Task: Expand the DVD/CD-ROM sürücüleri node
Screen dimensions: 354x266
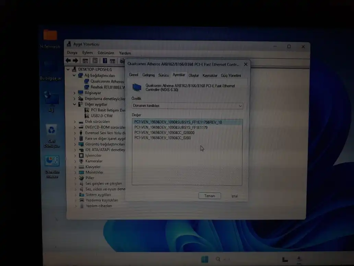Action: coord(75,128)
